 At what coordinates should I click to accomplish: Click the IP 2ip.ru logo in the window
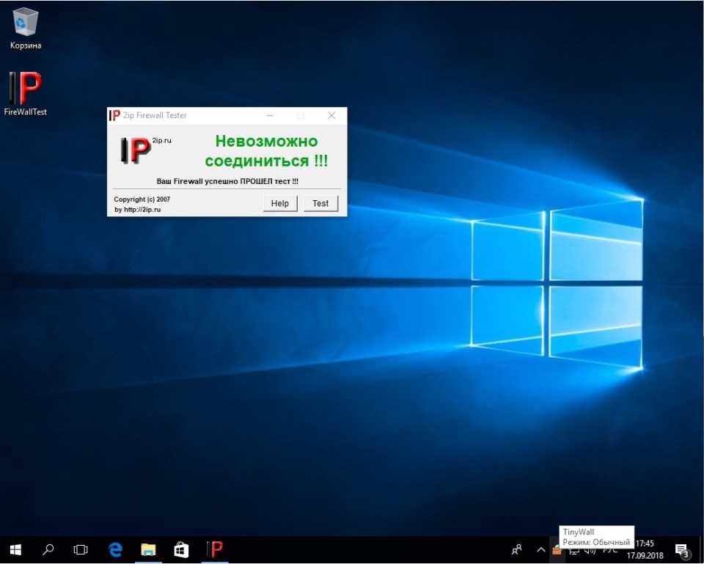click(137, 150)
